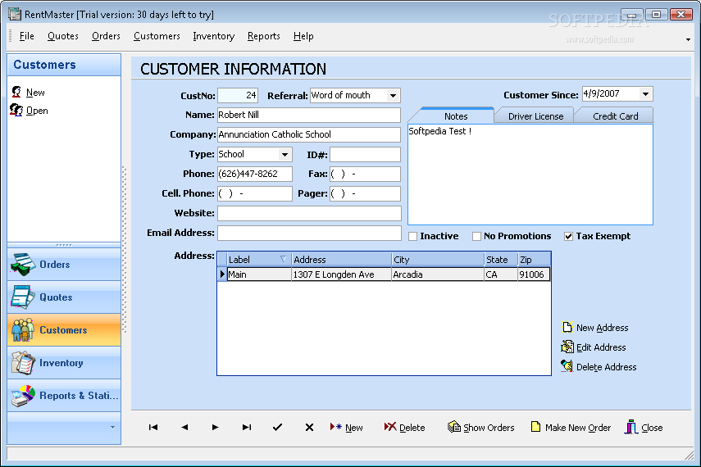Click the menu bar overflow arrow
Image resolution: width=701 pixels, height=467 pixels.
click(x=688, y=40)
